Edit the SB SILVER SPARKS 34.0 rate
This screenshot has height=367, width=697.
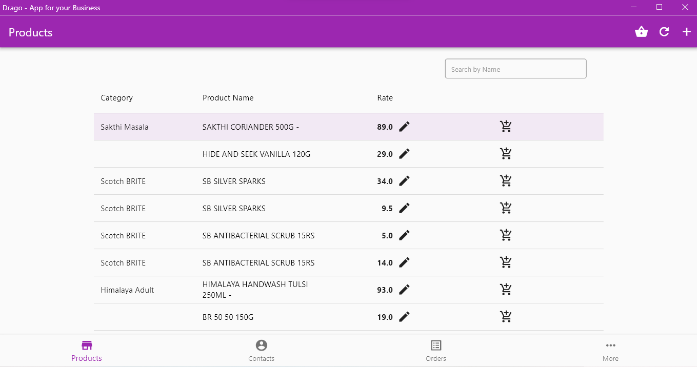click(405, 181)
